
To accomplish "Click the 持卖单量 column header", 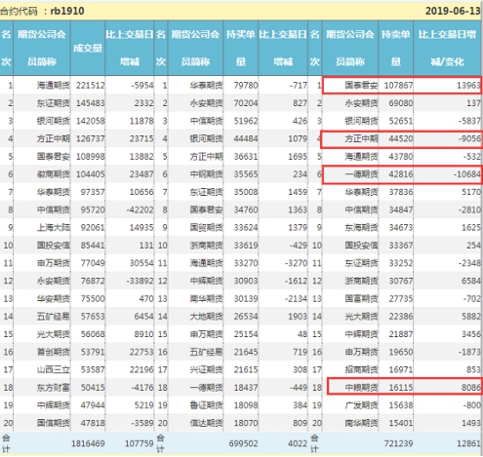I will [x=395, y=48].
